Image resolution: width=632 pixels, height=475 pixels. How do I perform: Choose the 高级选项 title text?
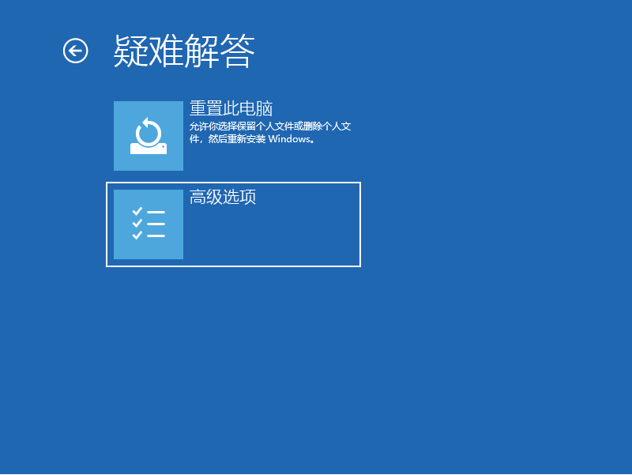[x=223, y=198]
